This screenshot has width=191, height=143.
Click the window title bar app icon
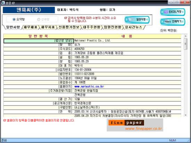pyautogui.click(x=3, y=3)
